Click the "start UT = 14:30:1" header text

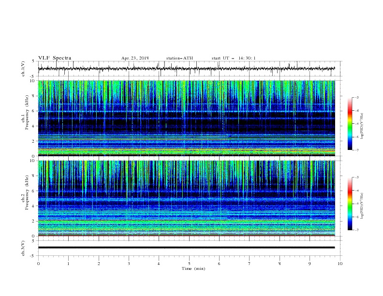click(x=234, y=58)
